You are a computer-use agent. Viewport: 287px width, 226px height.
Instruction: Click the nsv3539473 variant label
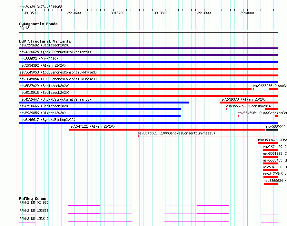coord(272,140)
